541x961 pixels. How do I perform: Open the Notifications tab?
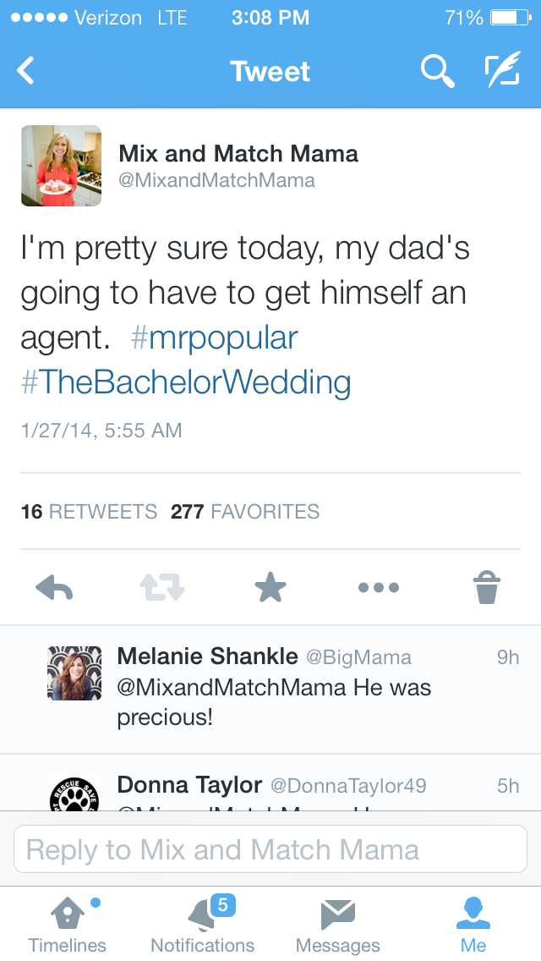(x=203, y=925)
